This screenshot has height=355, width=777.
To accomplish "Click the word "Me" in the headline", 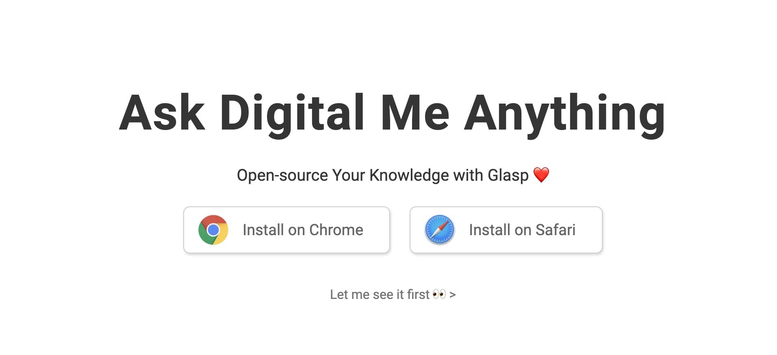I will click(x=415, y=113).
